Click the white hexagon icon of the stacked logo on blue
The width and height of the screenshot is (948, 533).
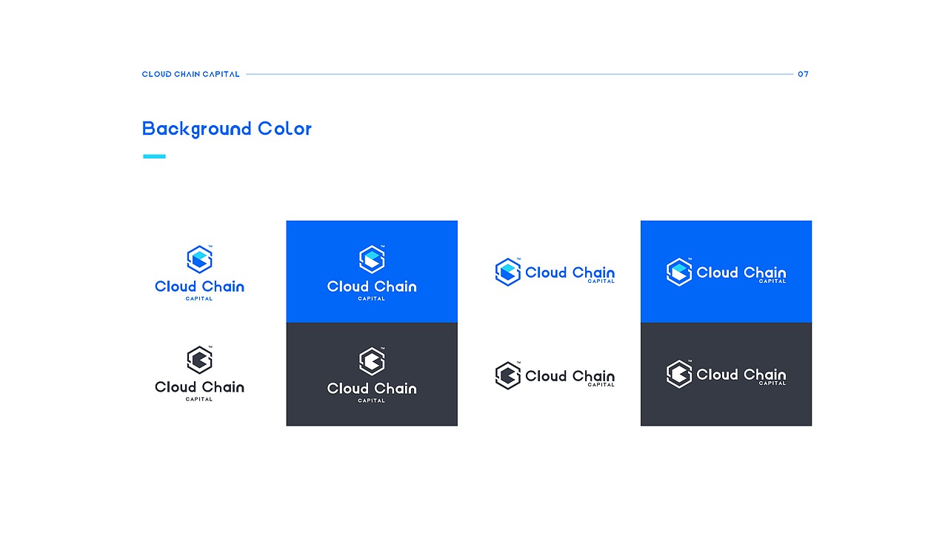pyautogui.click(x=372, y=260)
